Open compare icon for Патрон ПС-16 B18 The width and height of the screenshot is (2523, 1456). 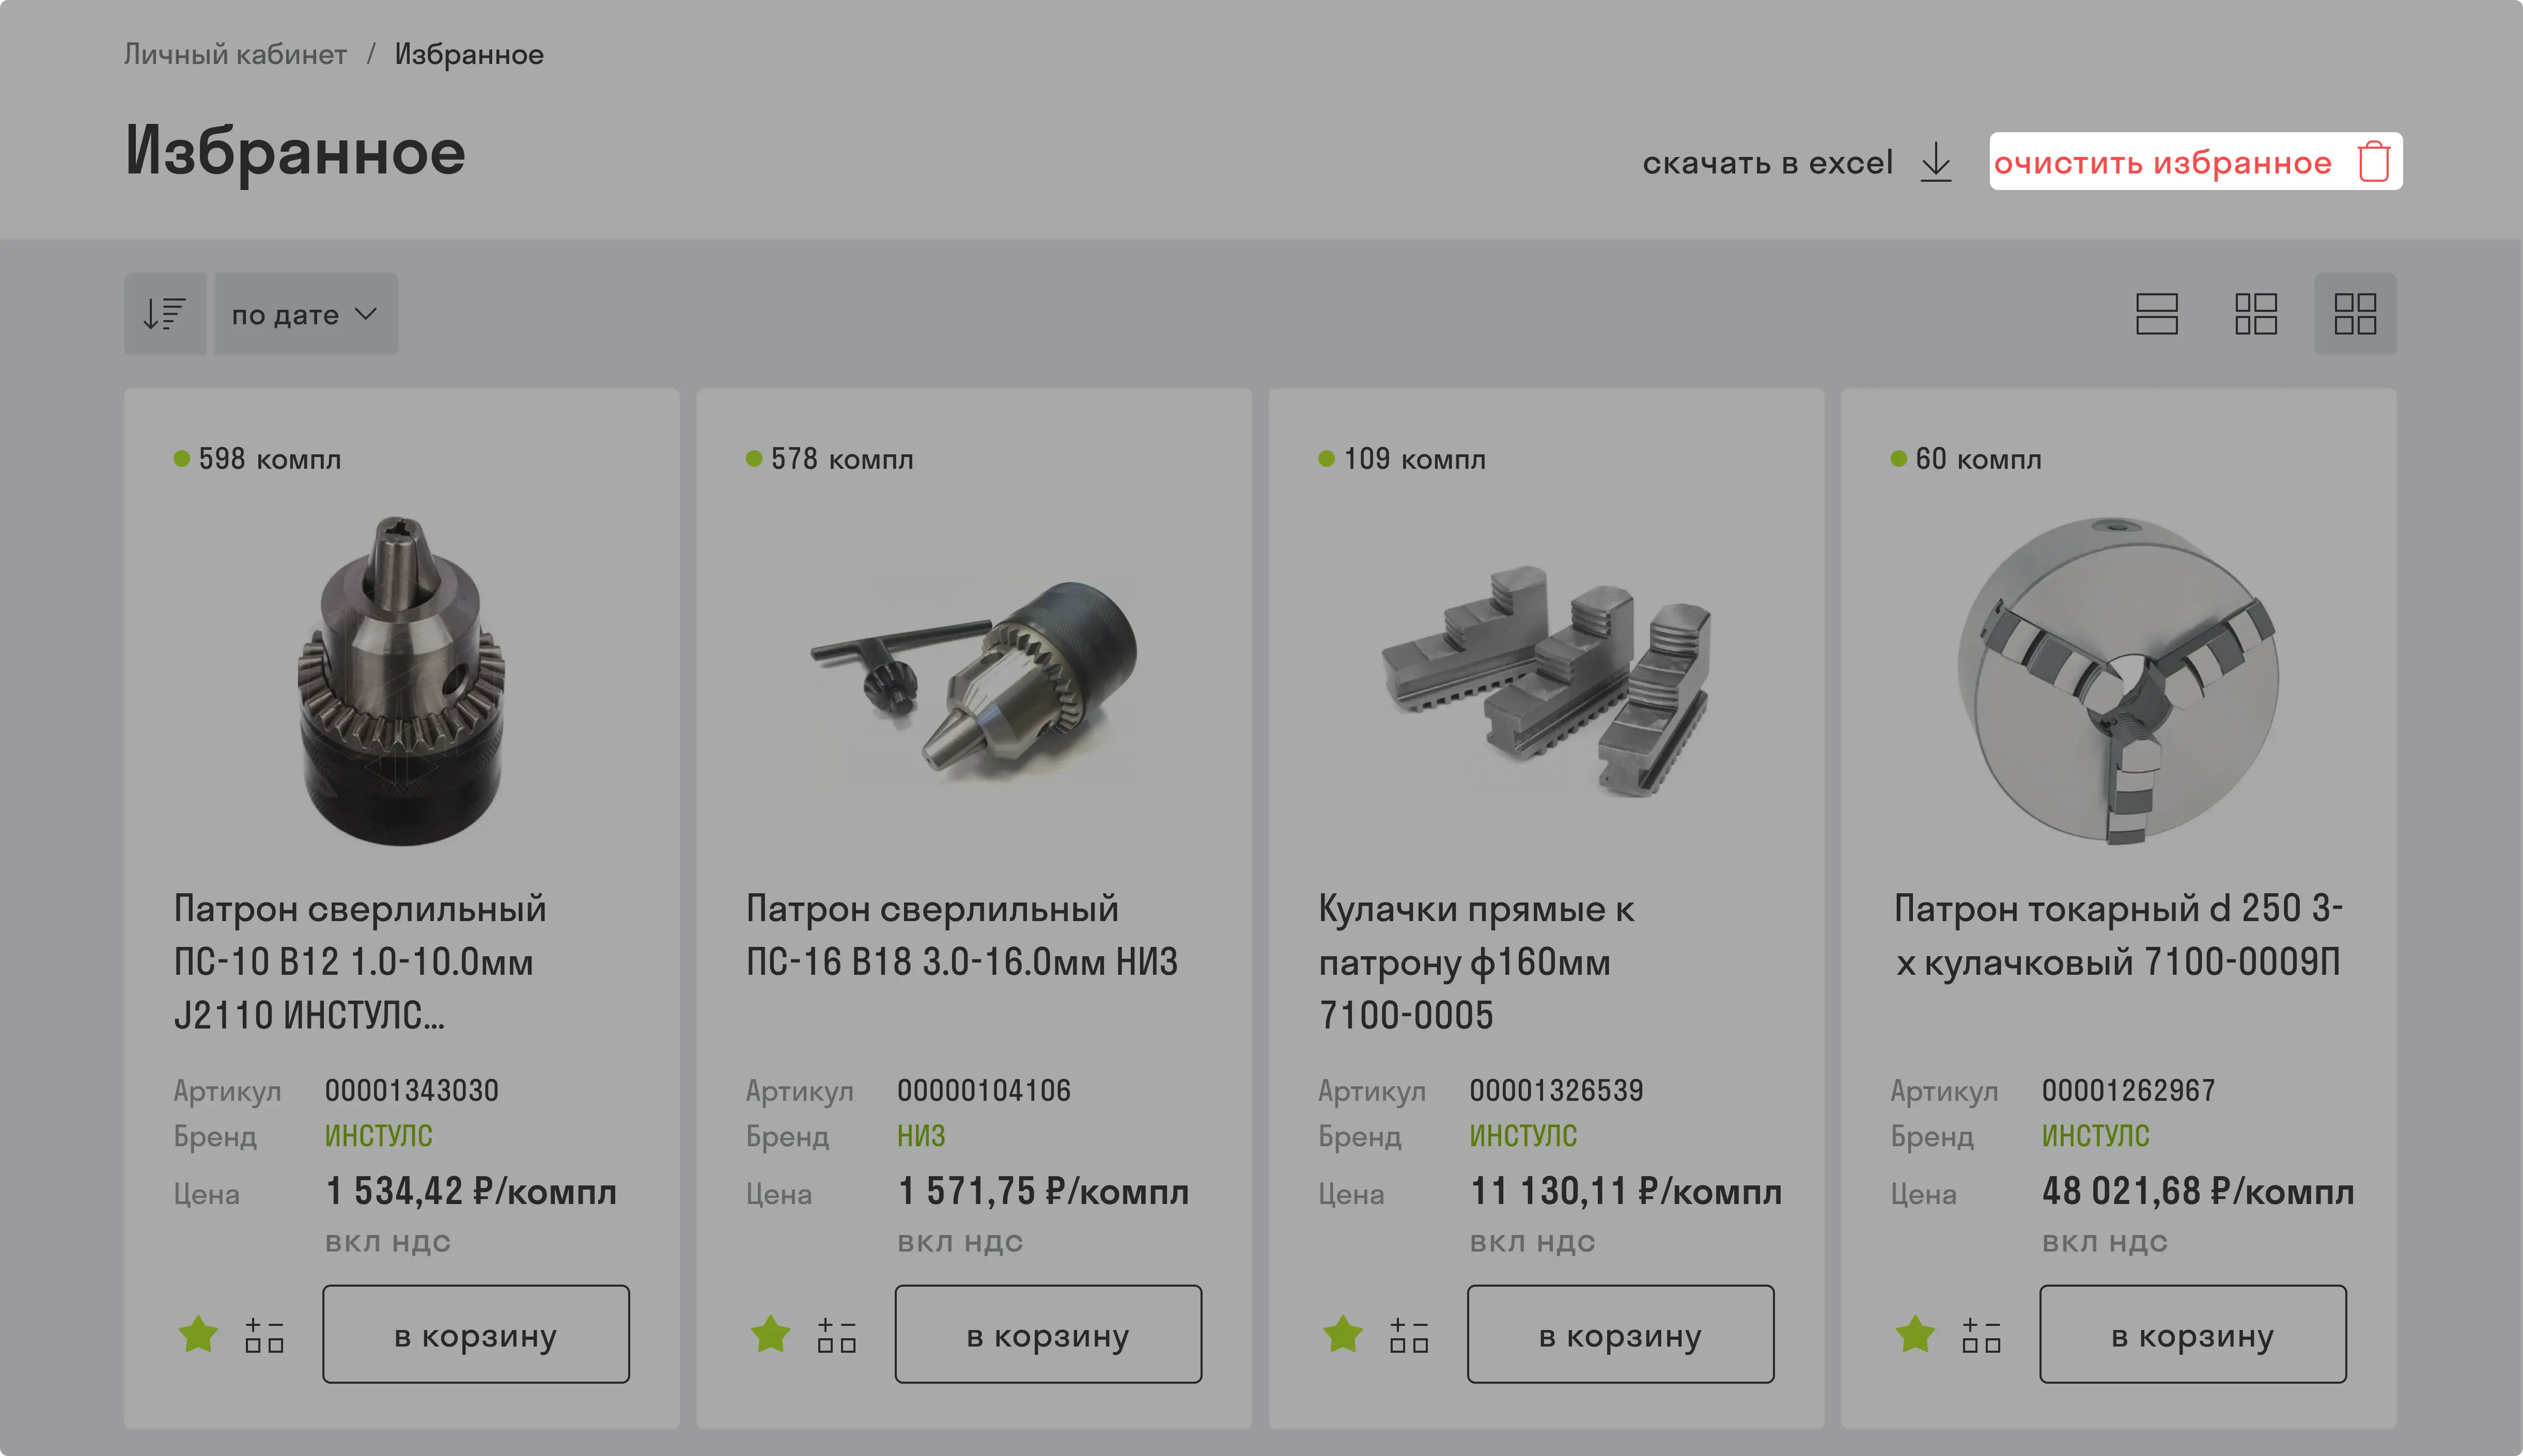click(x=836, y=1335)
